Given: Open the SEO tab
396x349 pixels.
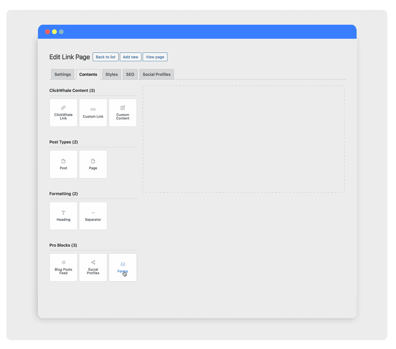Looking at the screenshot, I should (x=130, y=74).
